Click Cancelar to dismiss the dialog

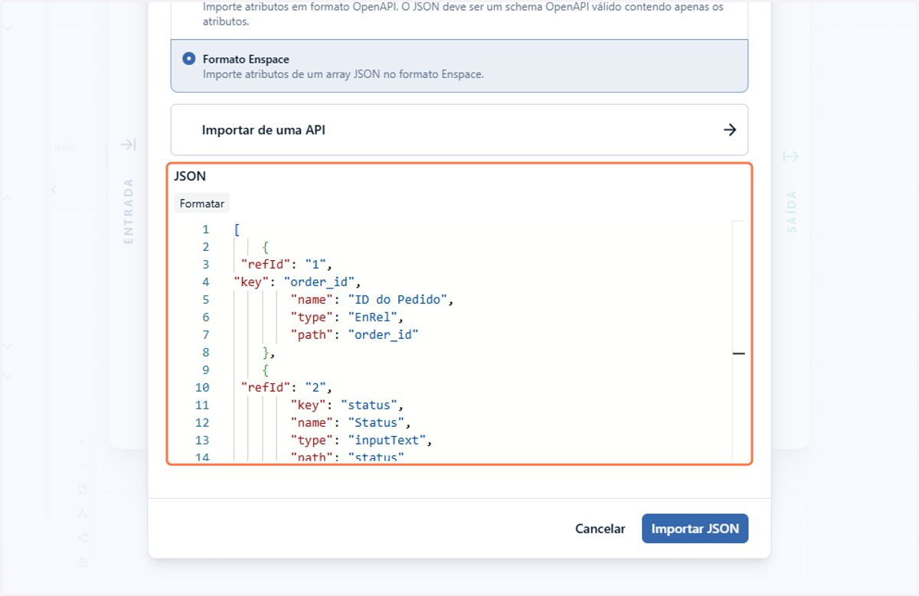point(600,529)
